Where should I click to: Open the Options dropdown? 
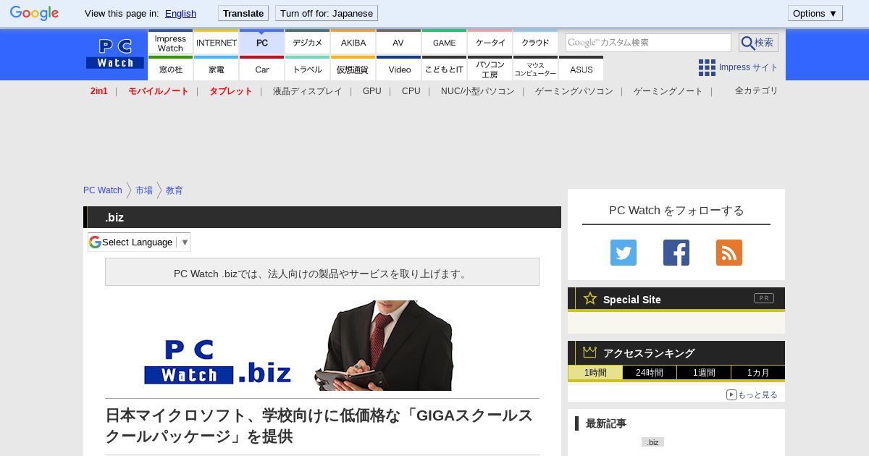click(815, 13)
